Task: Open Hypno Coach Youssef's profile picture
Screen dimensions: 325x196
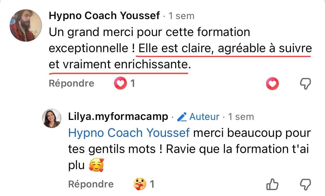Action: tap(26, 26)
